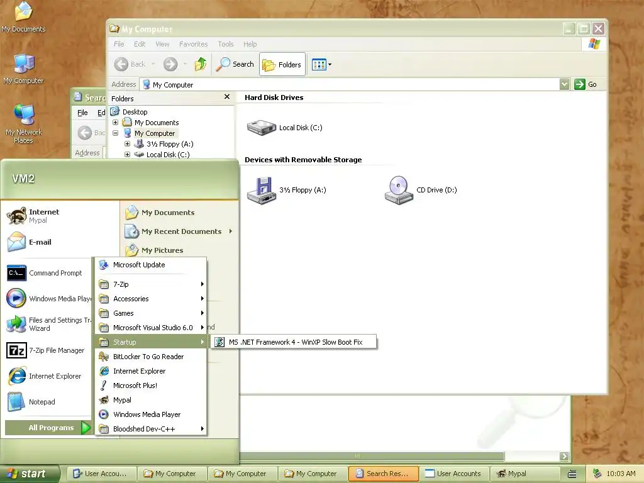Click the Start button
The height and width of the screenshot is (483, 644).
(30, 474)
